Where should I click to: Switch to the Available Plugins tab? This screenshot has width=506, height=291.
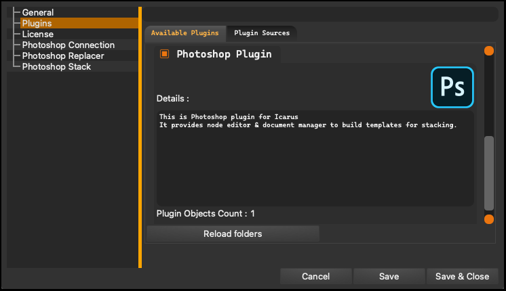coord(185,33)
